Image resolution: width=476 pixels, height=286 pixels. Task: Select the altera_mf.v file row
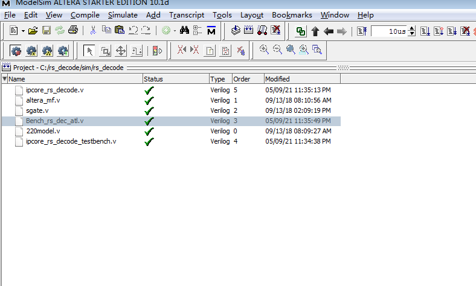click(171, 100)
